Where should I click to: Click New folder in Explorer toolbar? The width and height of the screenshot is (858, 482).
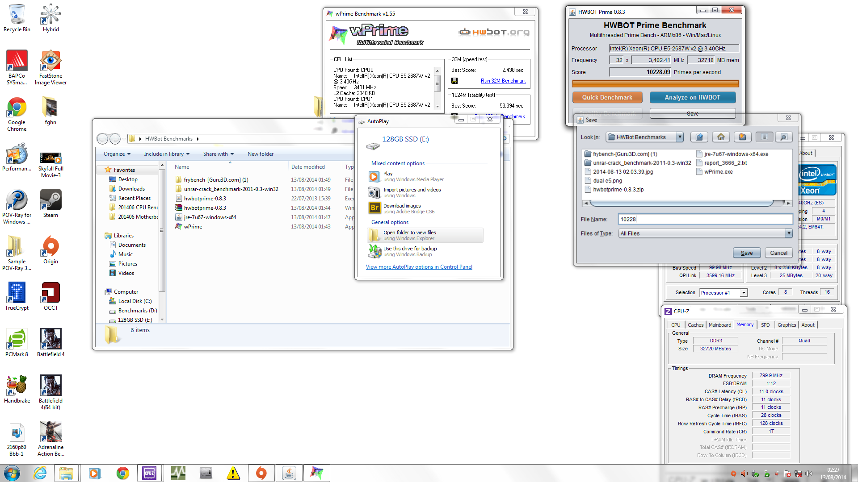[x=261, y=154]
